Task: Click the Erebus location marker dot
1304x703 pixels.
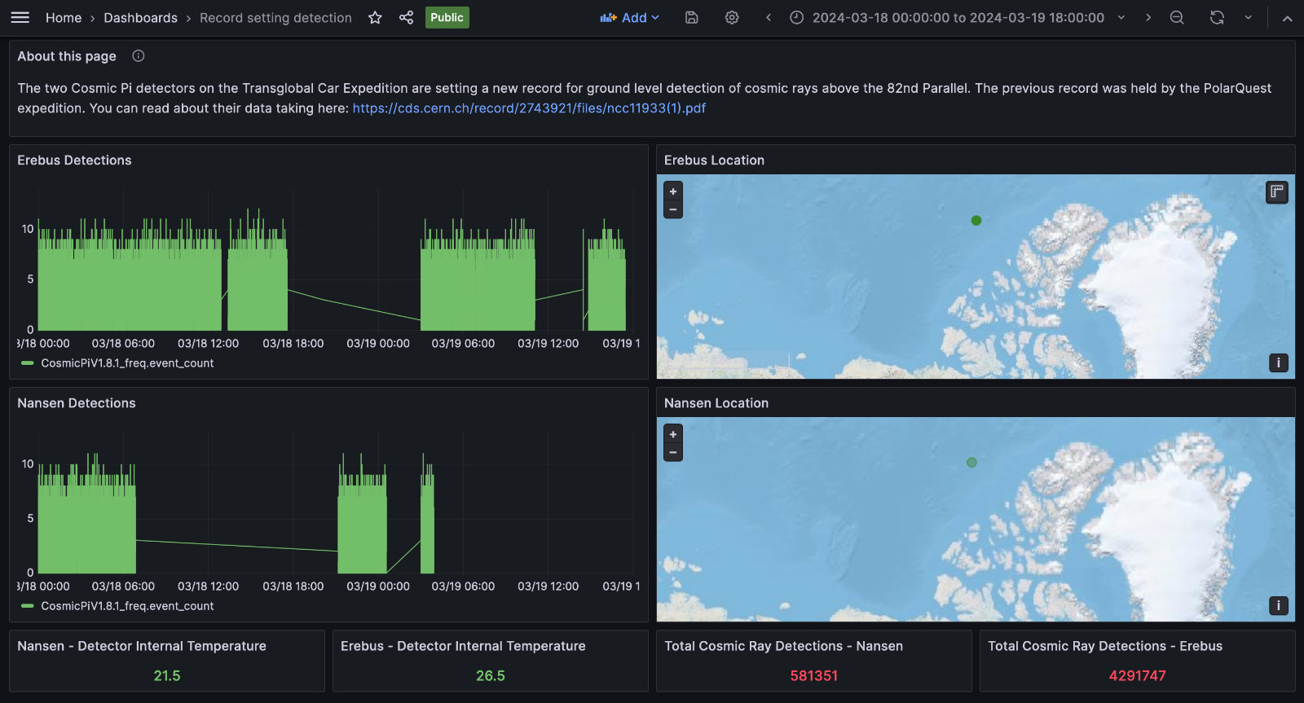Action: [x=976, y=220]
